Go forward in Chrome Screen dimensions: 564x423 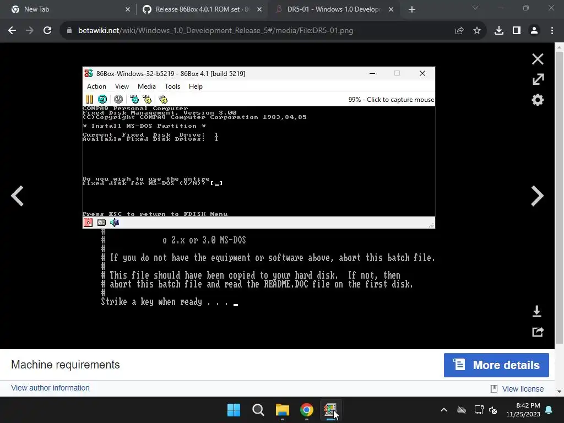(30, 31)
